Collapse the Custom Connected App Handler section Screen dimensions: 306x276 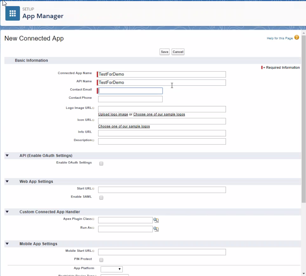(7, 212)
